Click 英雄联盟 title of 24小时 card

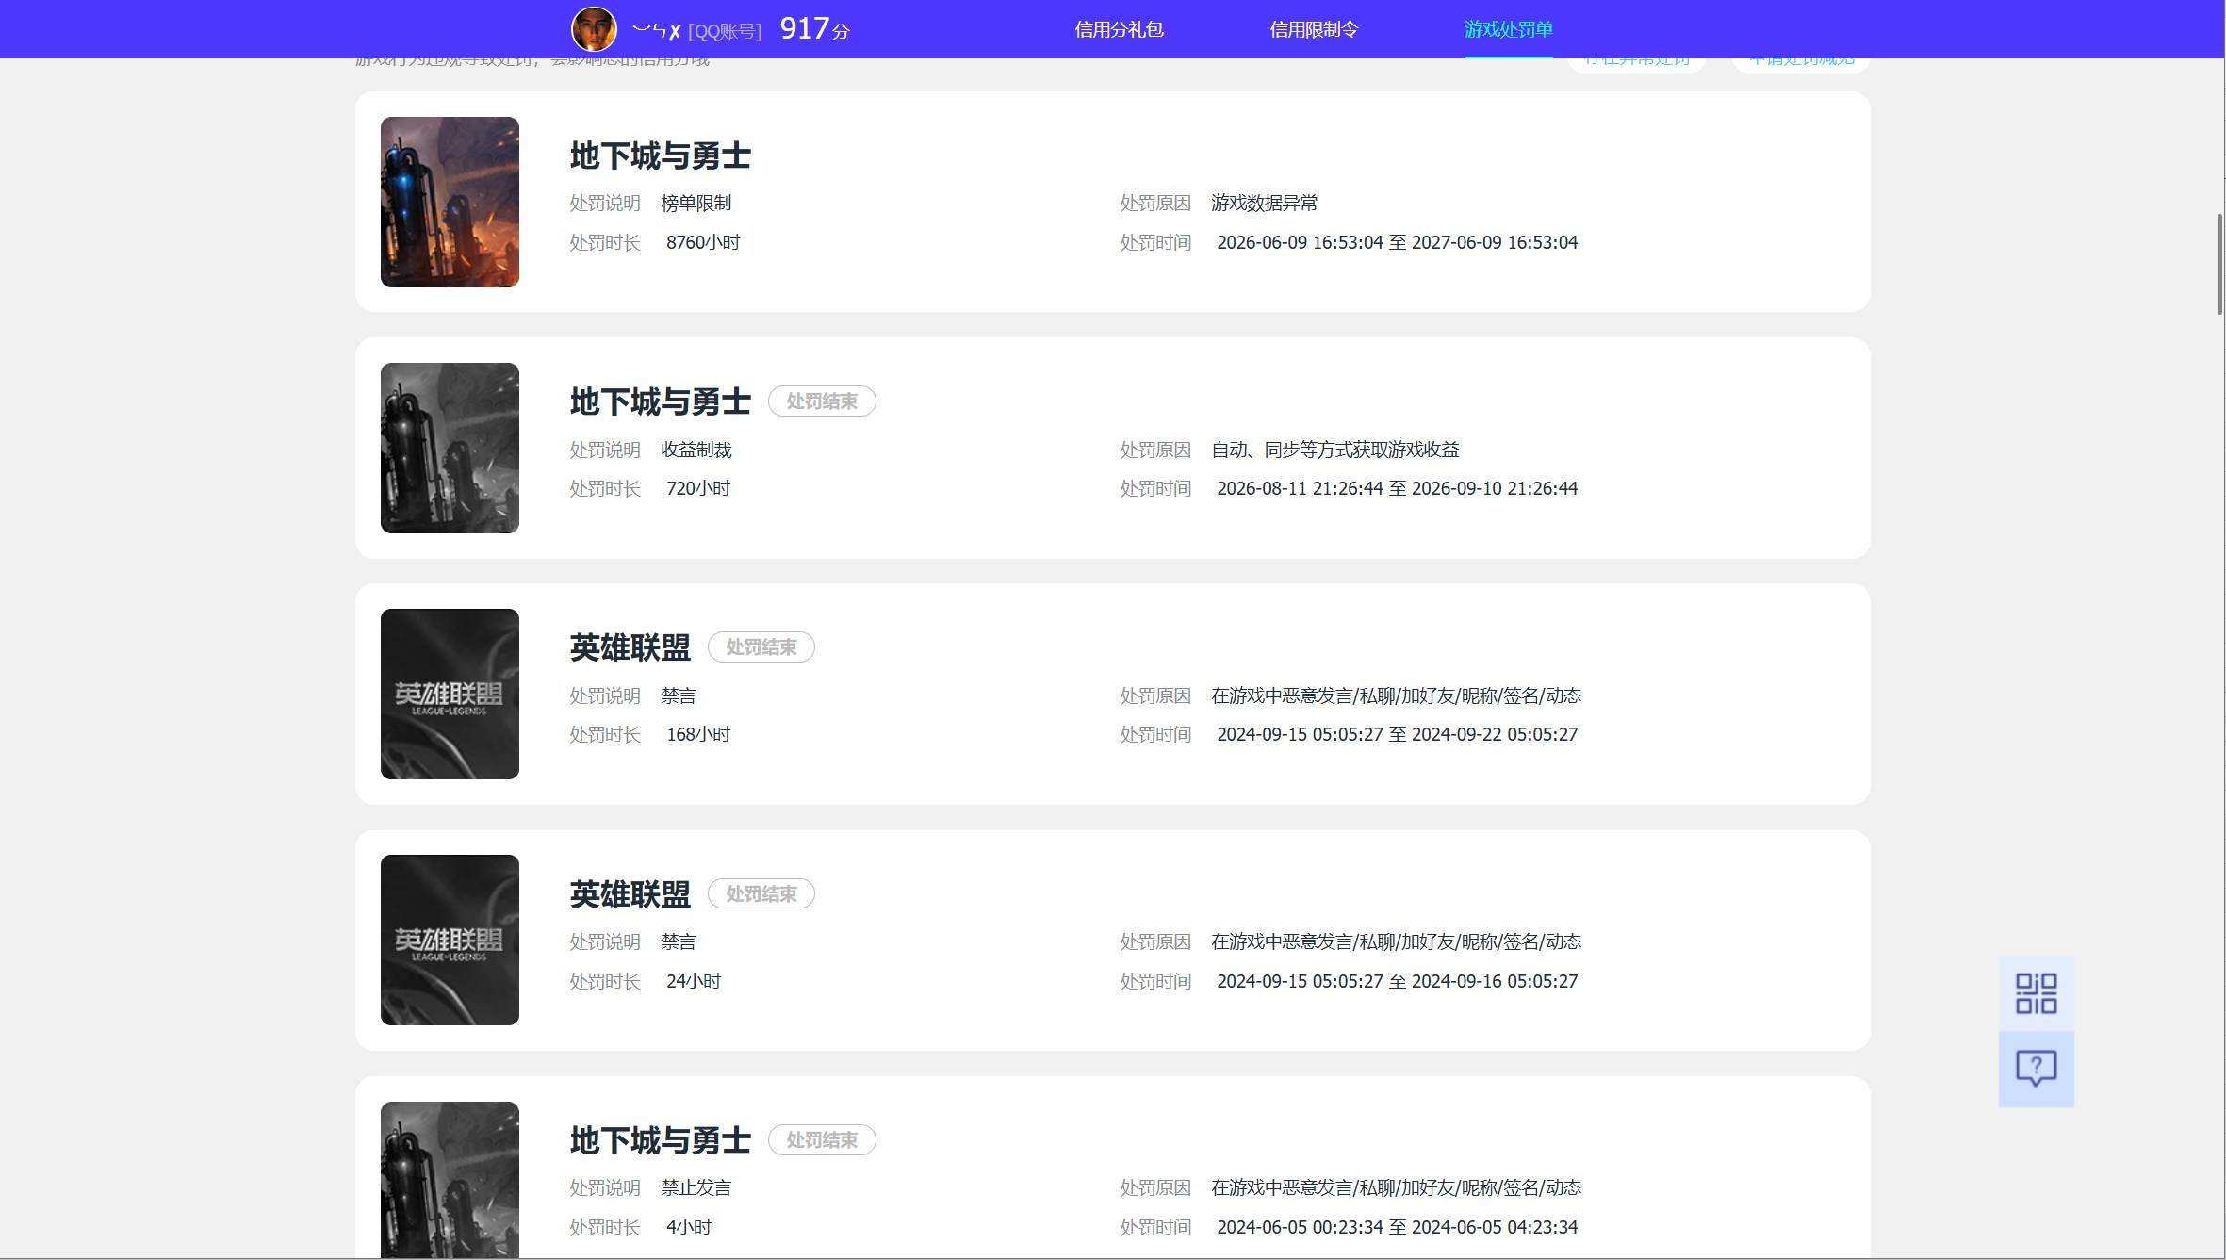(x=630, y=893)
